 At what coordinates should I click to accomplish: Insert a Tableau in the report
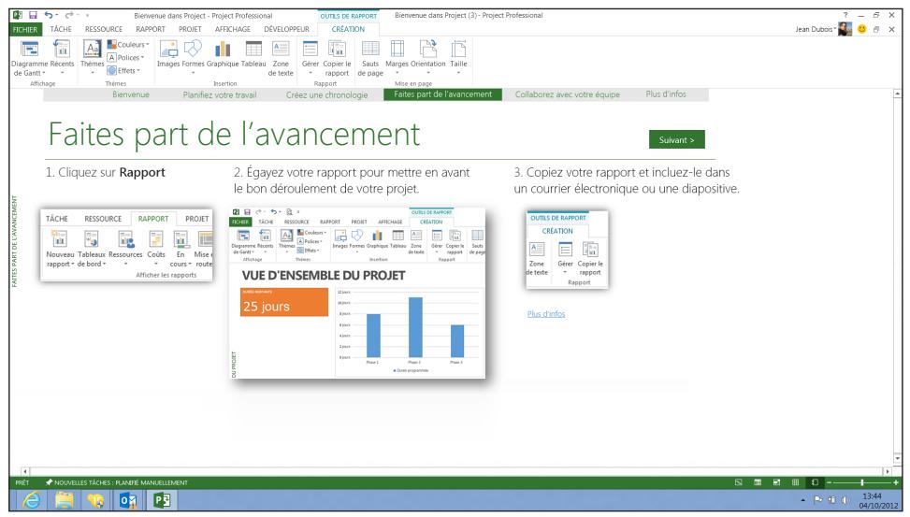pos(253,55)
